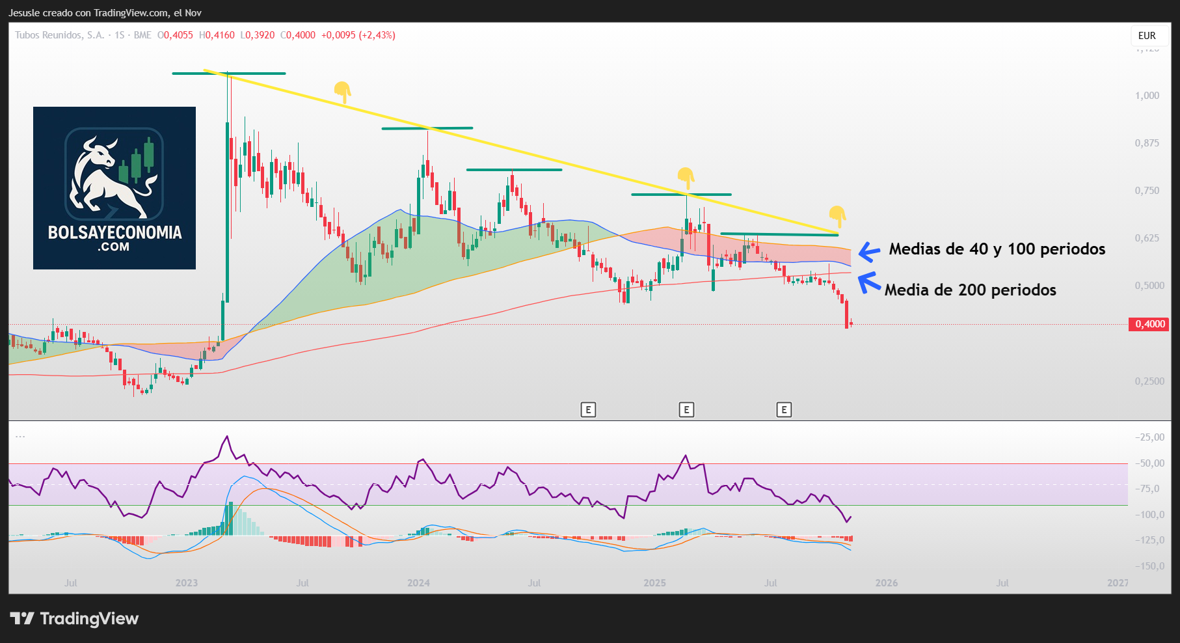Click the 2024 label on the time axis
The image size is (1180, 643).
click(x=418, y=582)
